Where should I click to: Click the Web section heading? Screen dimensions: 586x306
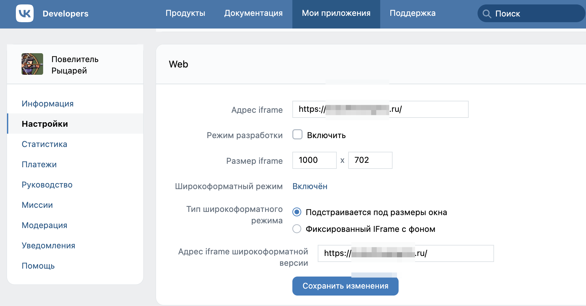179,64
